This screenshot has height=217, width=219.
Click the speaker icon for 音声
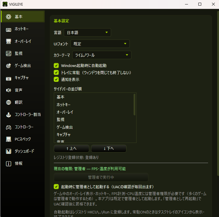9,90
